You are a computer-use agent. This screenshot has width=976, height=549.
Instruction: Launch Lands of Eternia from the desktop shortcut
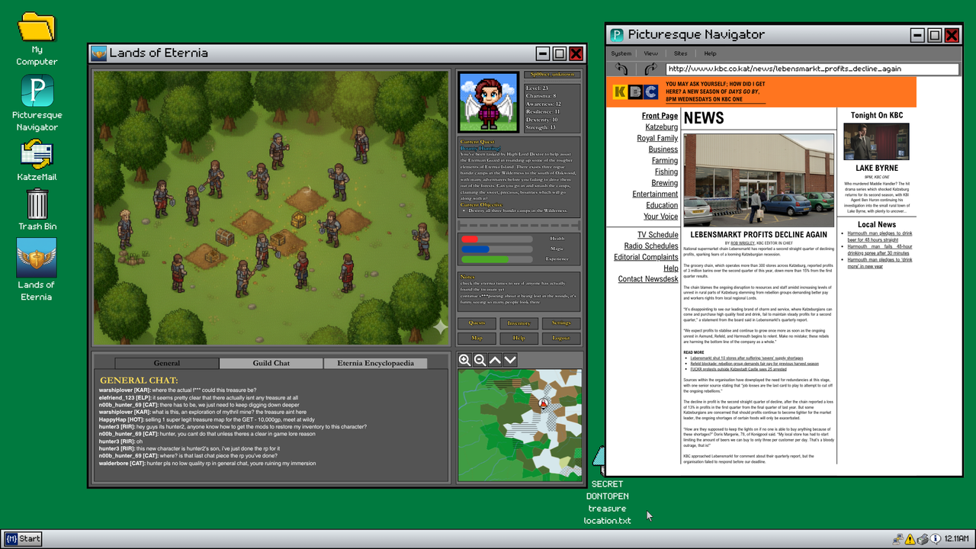pyautogui.click(x=37, y=258)
